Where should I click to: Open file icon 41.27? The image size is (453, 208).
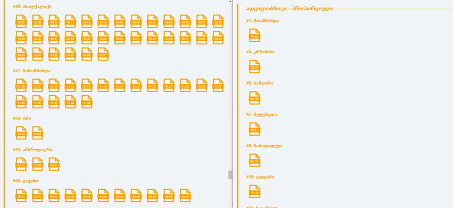tap(218, 85)
